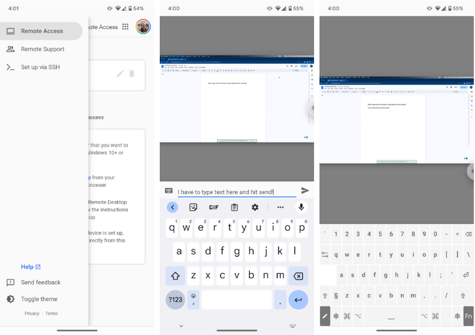Open the Help link
The image size is (475, 335).
pos(31,267)
